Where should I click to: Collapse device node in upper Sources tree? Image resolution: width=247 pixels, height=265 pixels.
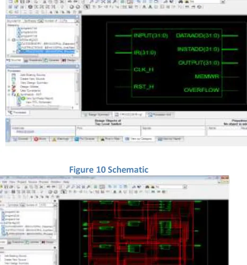9,40
